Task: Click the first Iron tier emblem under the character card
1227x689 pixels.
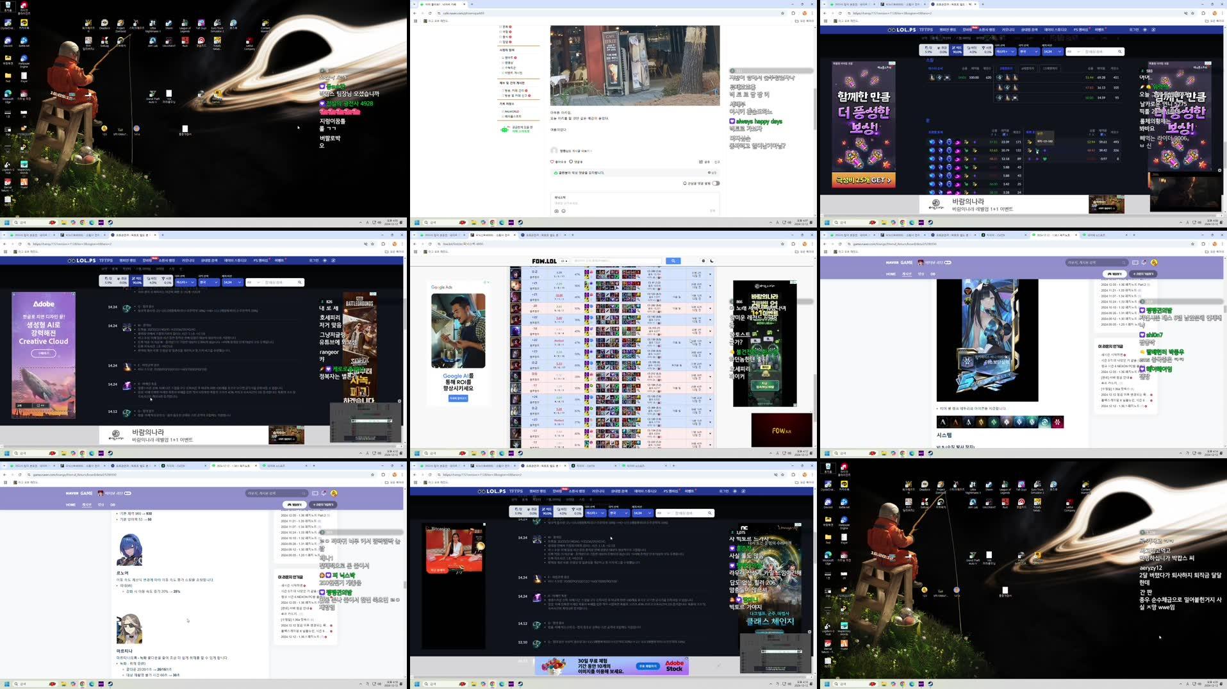Action: coord(943,422)
